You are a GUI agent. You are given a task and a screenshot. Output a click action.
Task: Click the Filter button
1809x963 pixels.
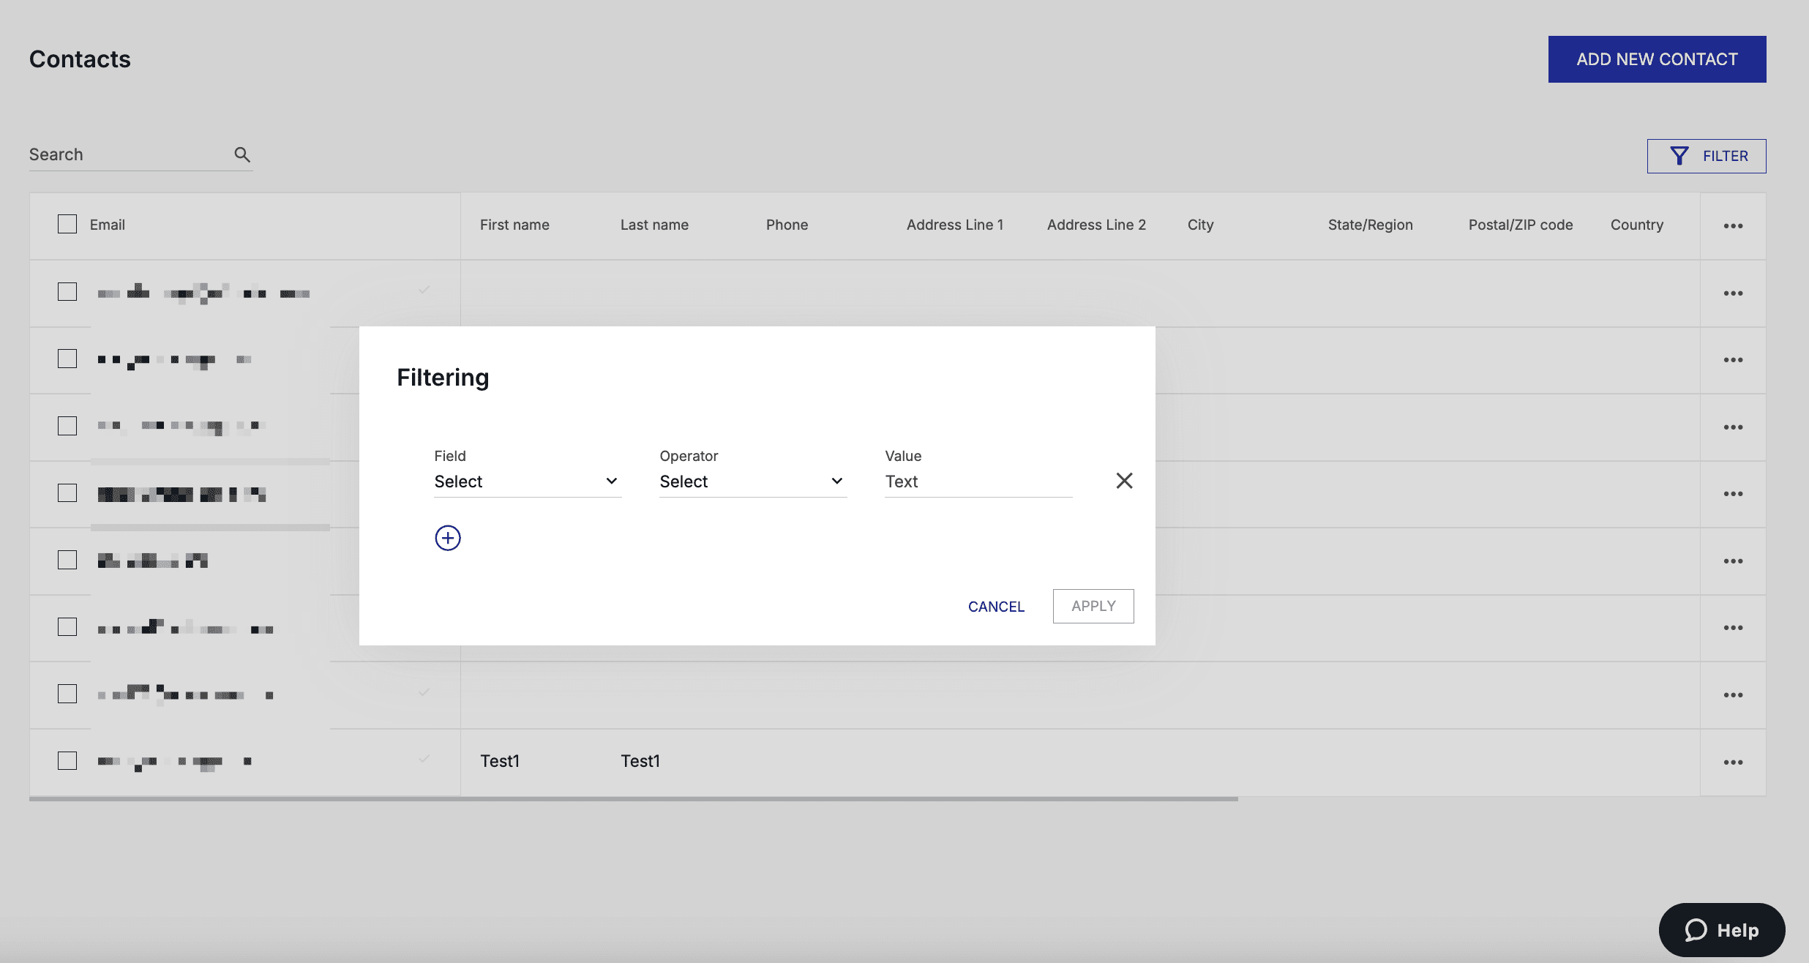click(1707, 156)
